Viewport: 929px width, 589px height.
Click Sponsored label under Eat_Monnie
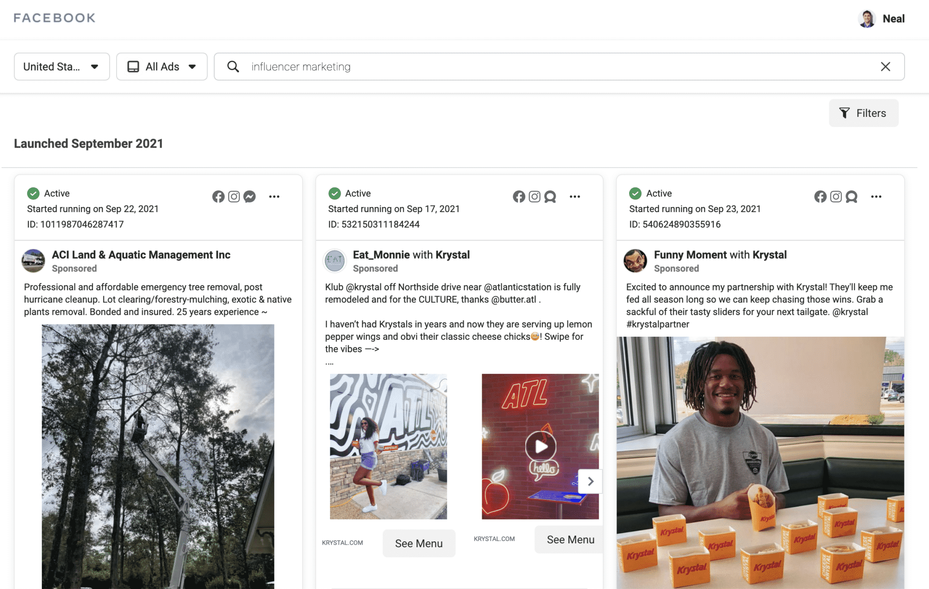(375, 268)
